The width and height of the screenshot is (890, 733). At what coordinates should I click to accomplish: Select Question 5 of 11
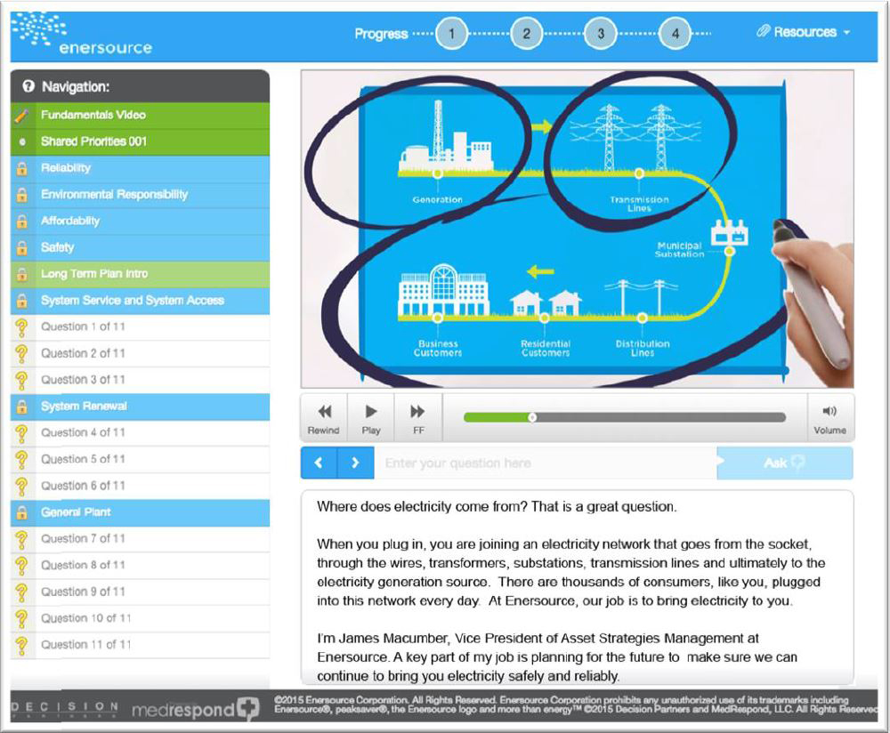click(x=141, y=460)
